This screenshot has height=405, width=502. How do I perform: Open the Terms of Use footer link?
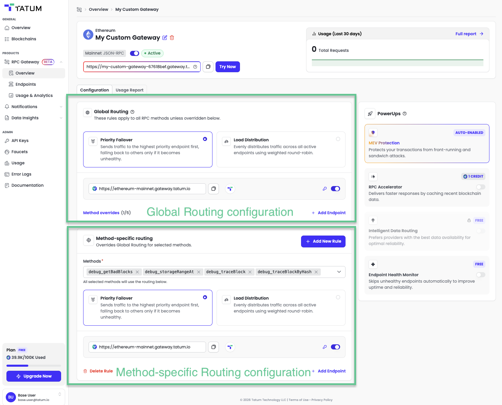[x=299, y=400]
